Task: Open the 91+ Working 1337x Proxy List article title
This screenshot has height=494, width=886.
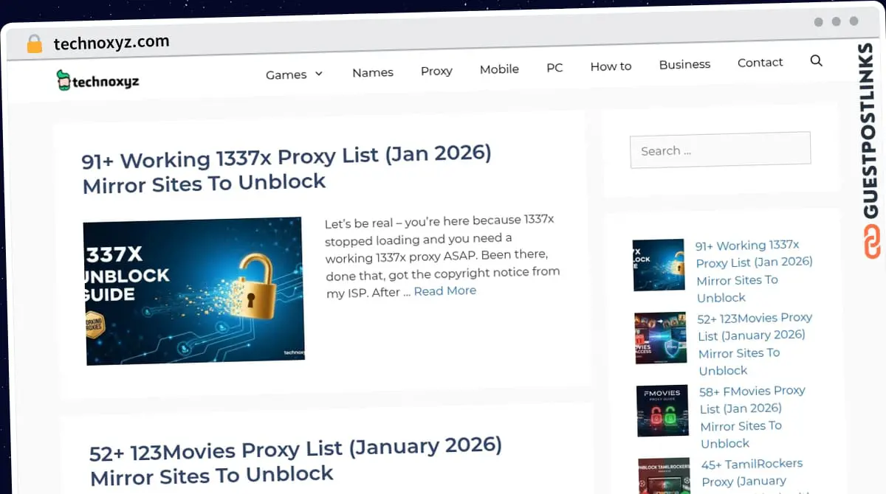Action: [286, 169]
